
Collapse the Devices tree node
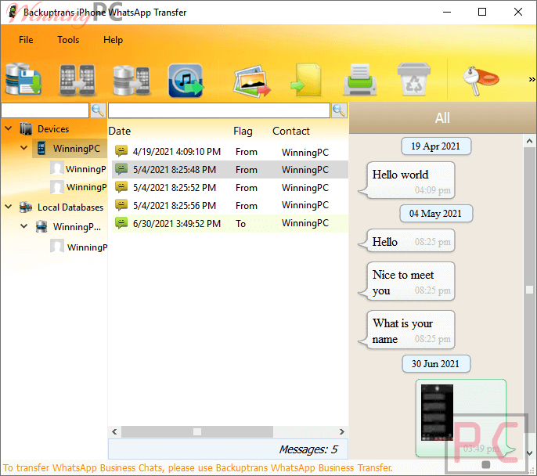tap(9, 128)
